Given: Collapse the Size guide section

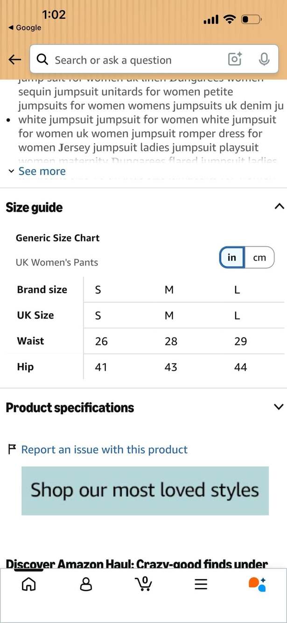Looking at the screenshot, I should (279, 206).
